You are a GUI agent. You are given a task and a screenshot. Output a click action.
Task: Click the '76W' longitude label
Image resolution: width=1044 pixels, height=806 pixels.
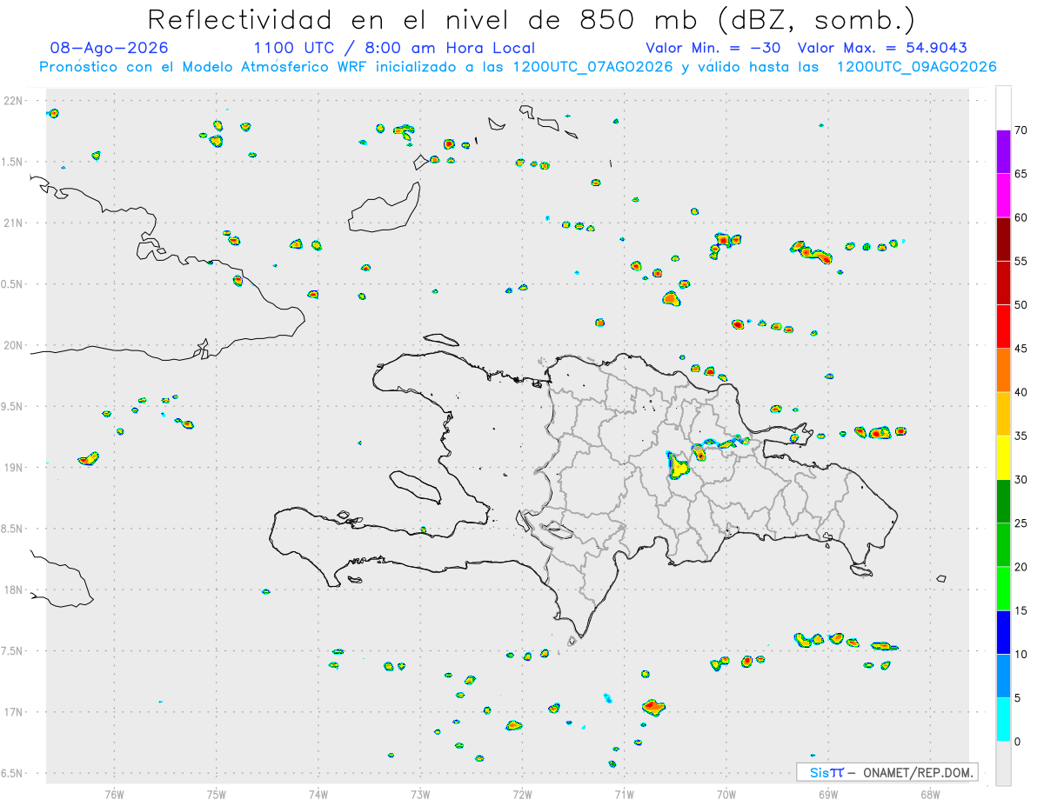[114, 794]
